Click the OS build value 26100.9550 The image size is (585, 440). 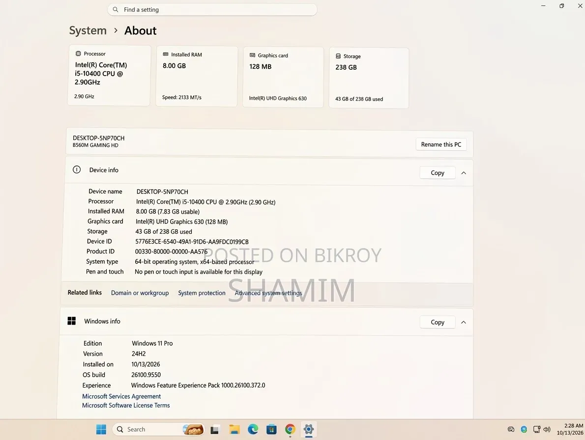pyautogui.click(x=146, y=375)
